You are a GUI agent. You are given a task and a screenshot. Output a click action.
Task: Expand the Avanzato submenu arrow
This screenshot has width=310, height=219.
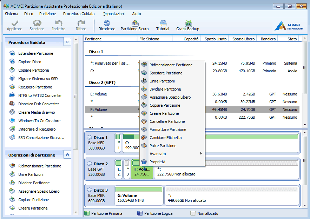(201, 154)
